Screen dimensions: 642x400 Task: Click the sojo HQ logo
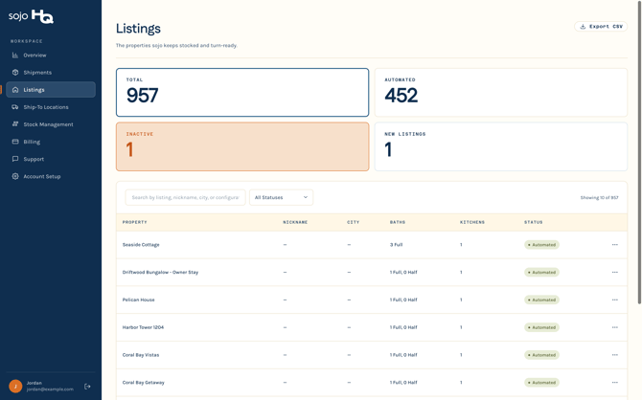pyautogui.click(x=31, y=16)
